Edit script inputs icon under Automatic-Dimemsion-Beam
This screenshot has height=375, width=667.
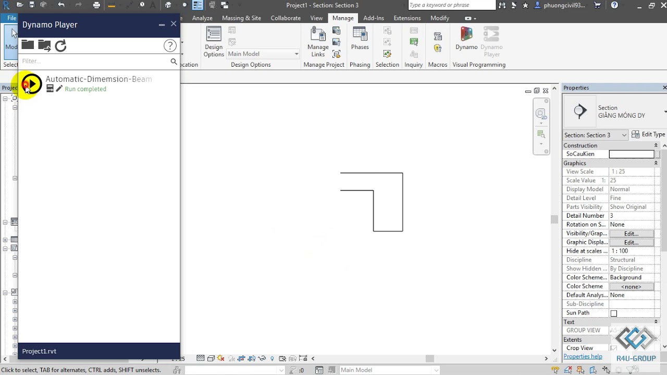(50, 89)
